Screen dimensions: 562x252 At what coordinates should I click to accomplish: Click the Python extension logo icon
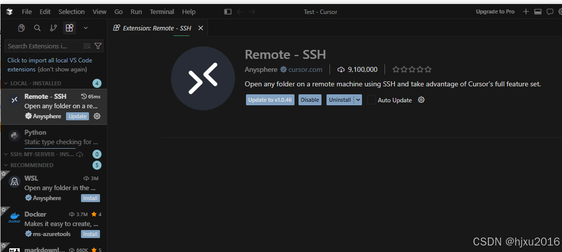[x=14, y=136]
